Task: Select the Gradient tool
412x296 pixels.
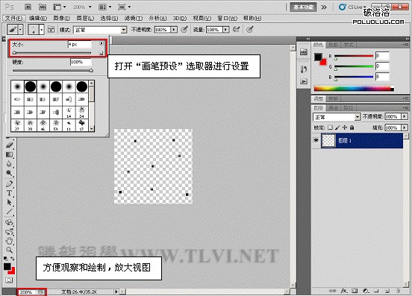Action: [9, 154]
